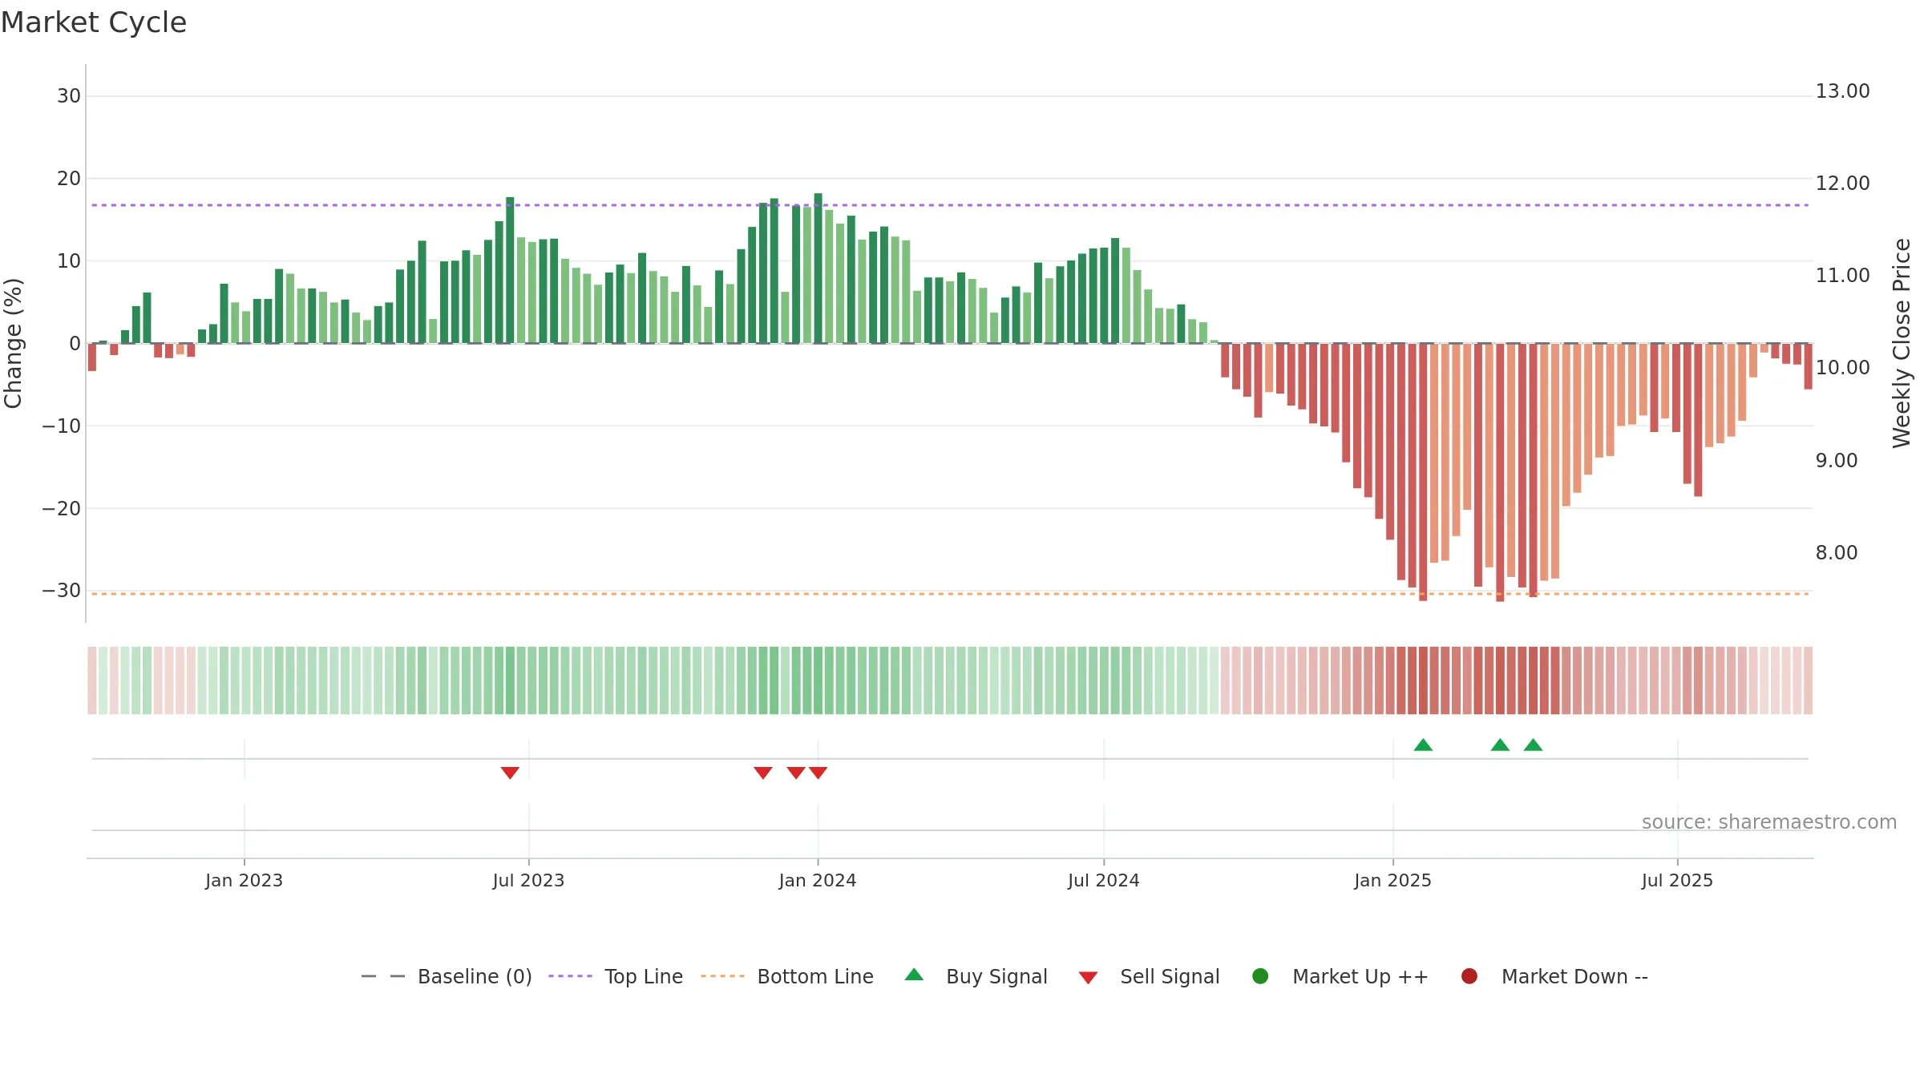
Task: Click the Jan 2025 x-axis label
Action: click(1392, 881)
